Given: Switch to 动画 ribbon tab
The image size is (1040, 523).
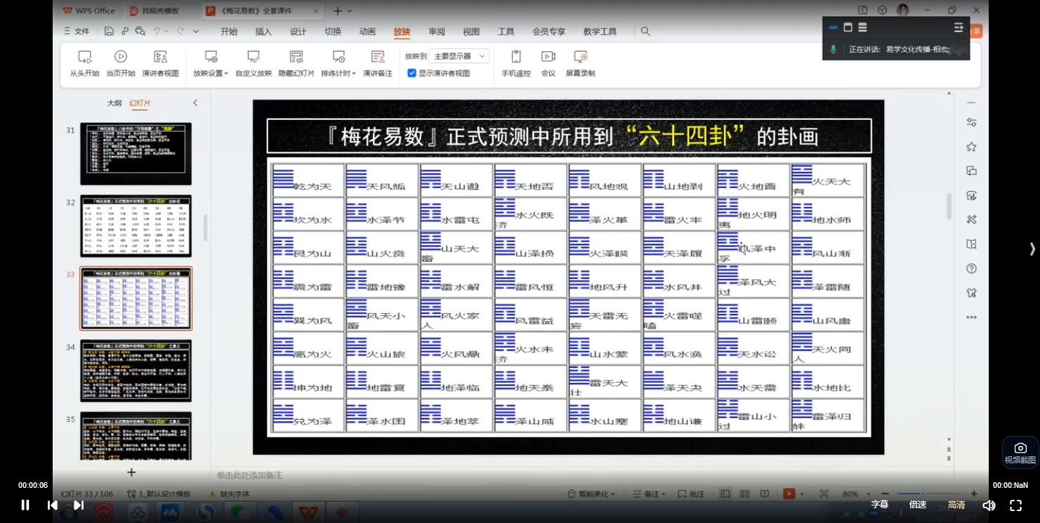Looking at the screenshot, I should coord(367,32).
